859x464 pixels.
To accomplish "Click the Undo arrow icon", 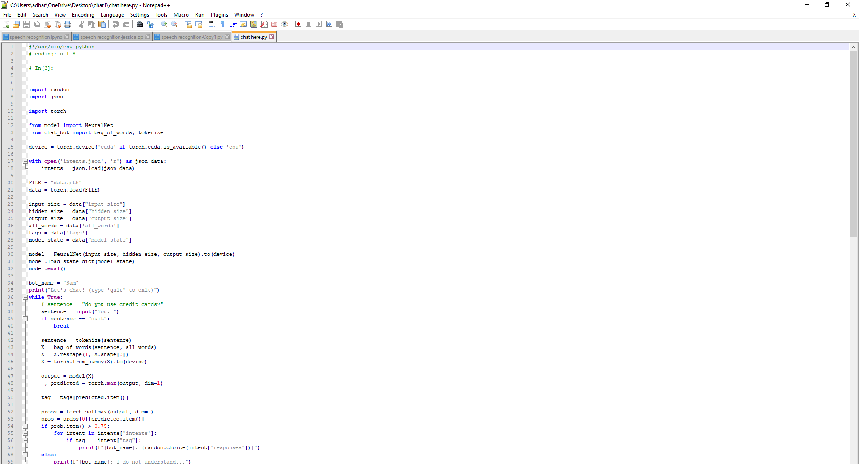I will pyautogui.click(x=116, y=24).
